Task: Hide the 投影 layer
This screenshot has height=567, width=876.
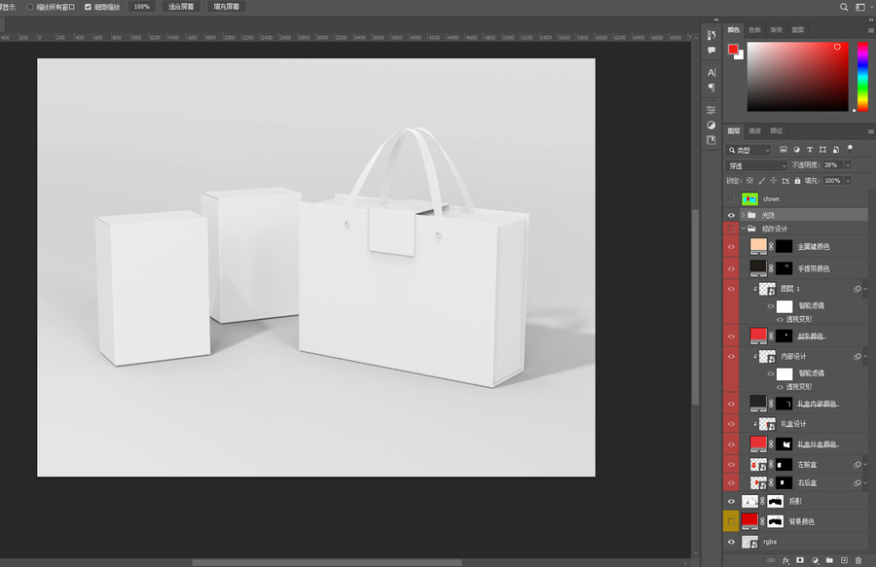Action: [x=731, y=501]
